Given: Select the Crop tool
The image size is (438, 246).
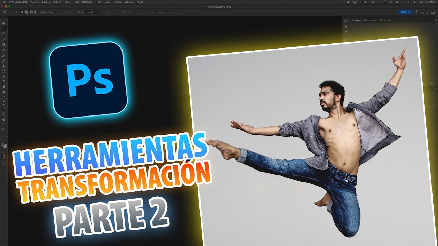Looking at the screenshot, I should tap(4, 44).
